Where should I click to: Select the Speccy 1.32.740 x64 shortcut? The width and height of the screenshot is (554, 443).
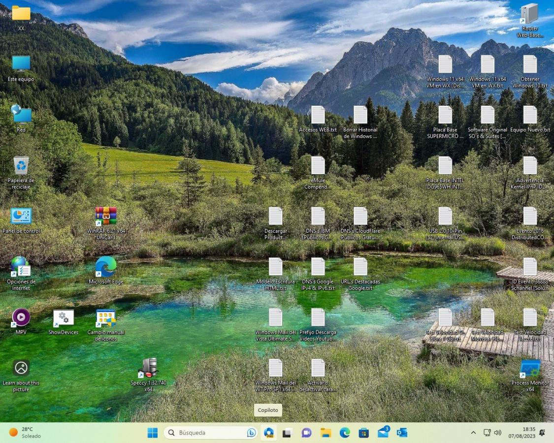148,368
